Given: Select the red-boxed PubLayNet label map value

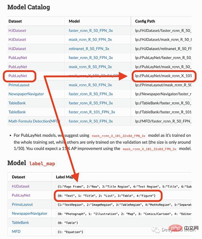Looking at the screenshot, I should 106,196.
